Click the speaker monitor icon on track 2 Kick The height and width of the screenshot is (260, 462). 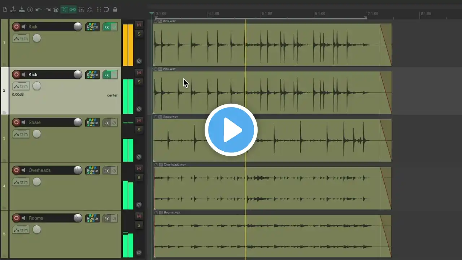point(24,75)
